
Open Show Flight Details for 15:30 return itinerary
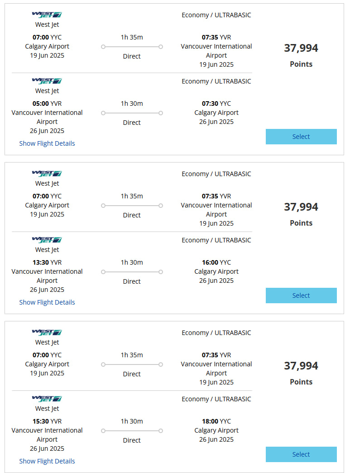point(47,461)
